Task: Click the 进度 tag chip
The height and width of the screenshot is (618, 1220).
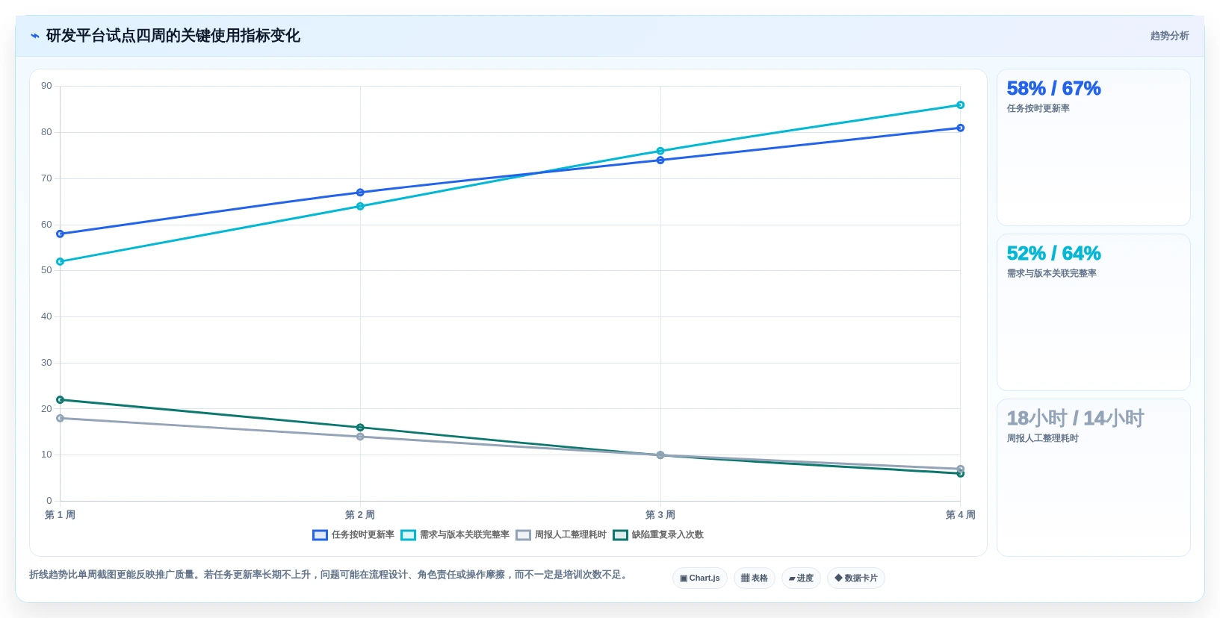Action: click(801, 578)
